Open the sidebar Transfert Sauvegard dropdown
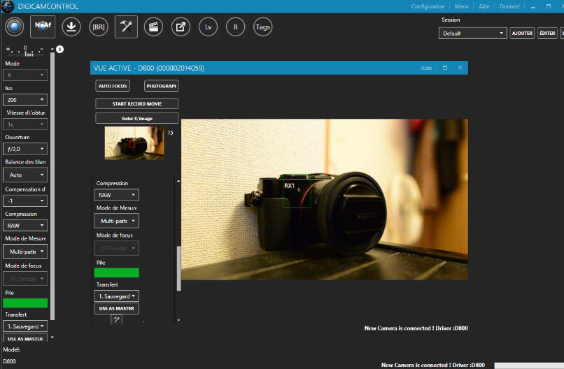564x369 pixels. point(24,326)
